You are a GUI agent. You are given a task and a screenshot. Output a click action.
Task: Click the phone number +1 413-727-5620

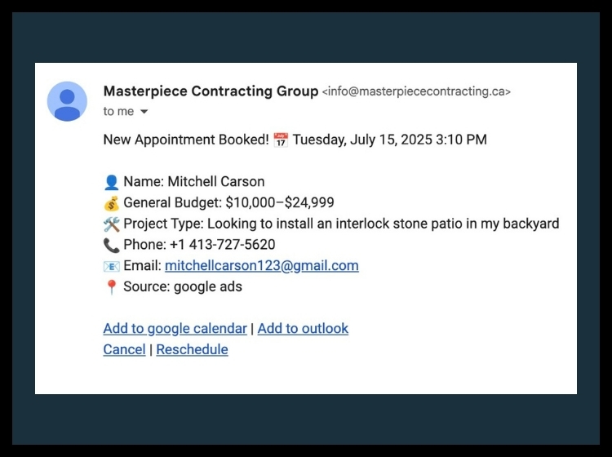point(223,245)
